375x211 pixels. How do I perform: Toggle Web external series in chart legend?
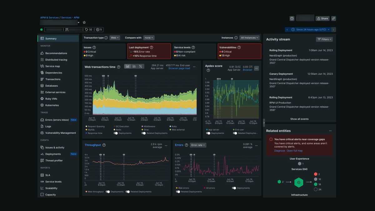click(x=177, y=129)
